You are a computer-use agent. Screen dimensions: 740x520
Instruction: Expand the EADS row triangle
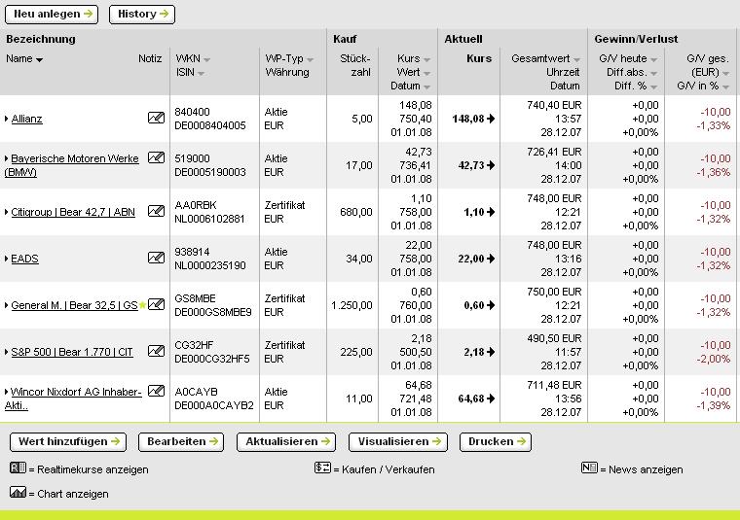click(7, 259)
